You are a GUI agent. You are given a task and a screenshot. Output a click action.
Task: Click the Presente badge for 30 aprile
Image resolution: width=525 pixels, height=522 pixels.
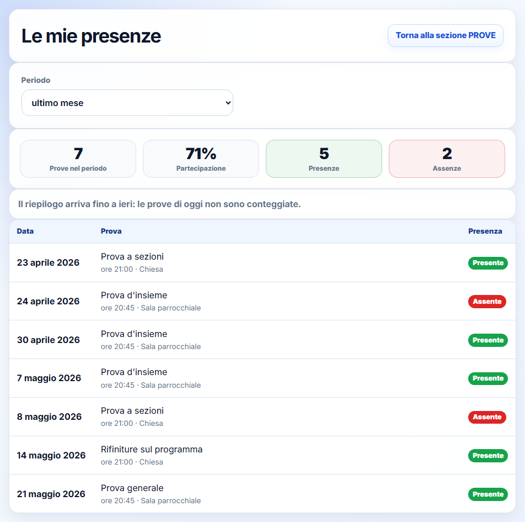pyautogui.click(x=488, y=340)
